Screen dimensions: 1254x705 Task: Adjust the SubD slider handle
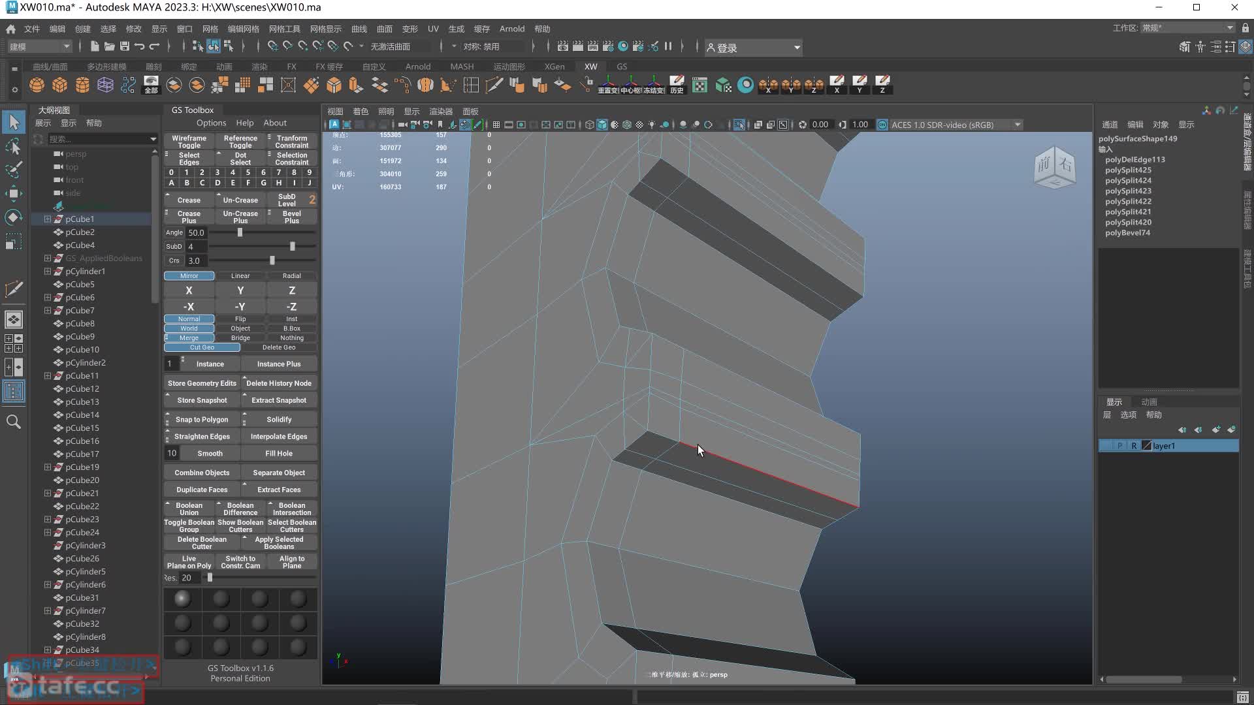pyautogui.click(x=293, y=246)
